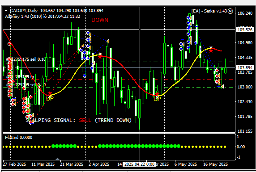Click the 102.430 price scale value
Viewport: 256px width, 172px height.
(x=245, y=101)
